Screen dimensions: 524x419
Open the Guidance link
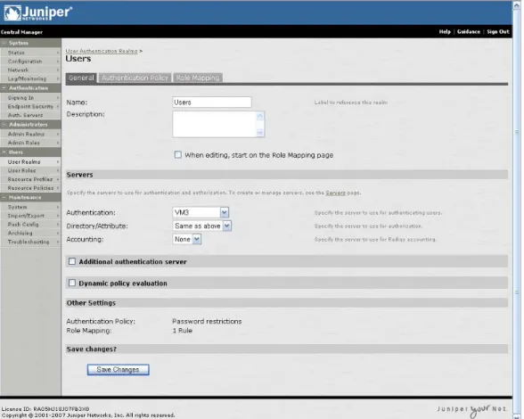click(x=469, y=32)
